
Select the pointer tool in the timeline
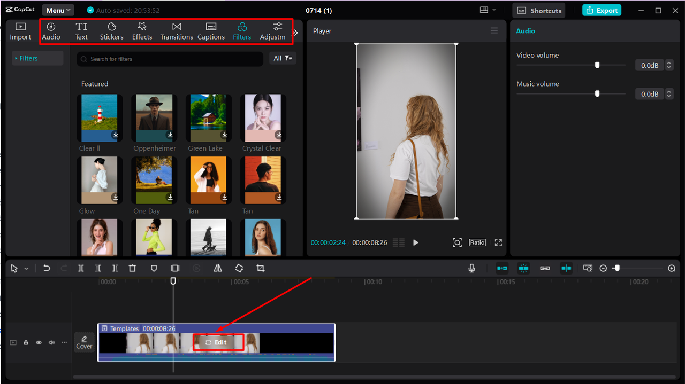[x=14, y=268]
